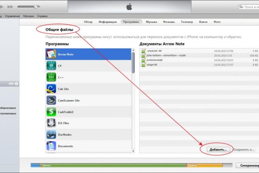Open the Музыка tab
The image size is (259, 173).
pos(151,21)
